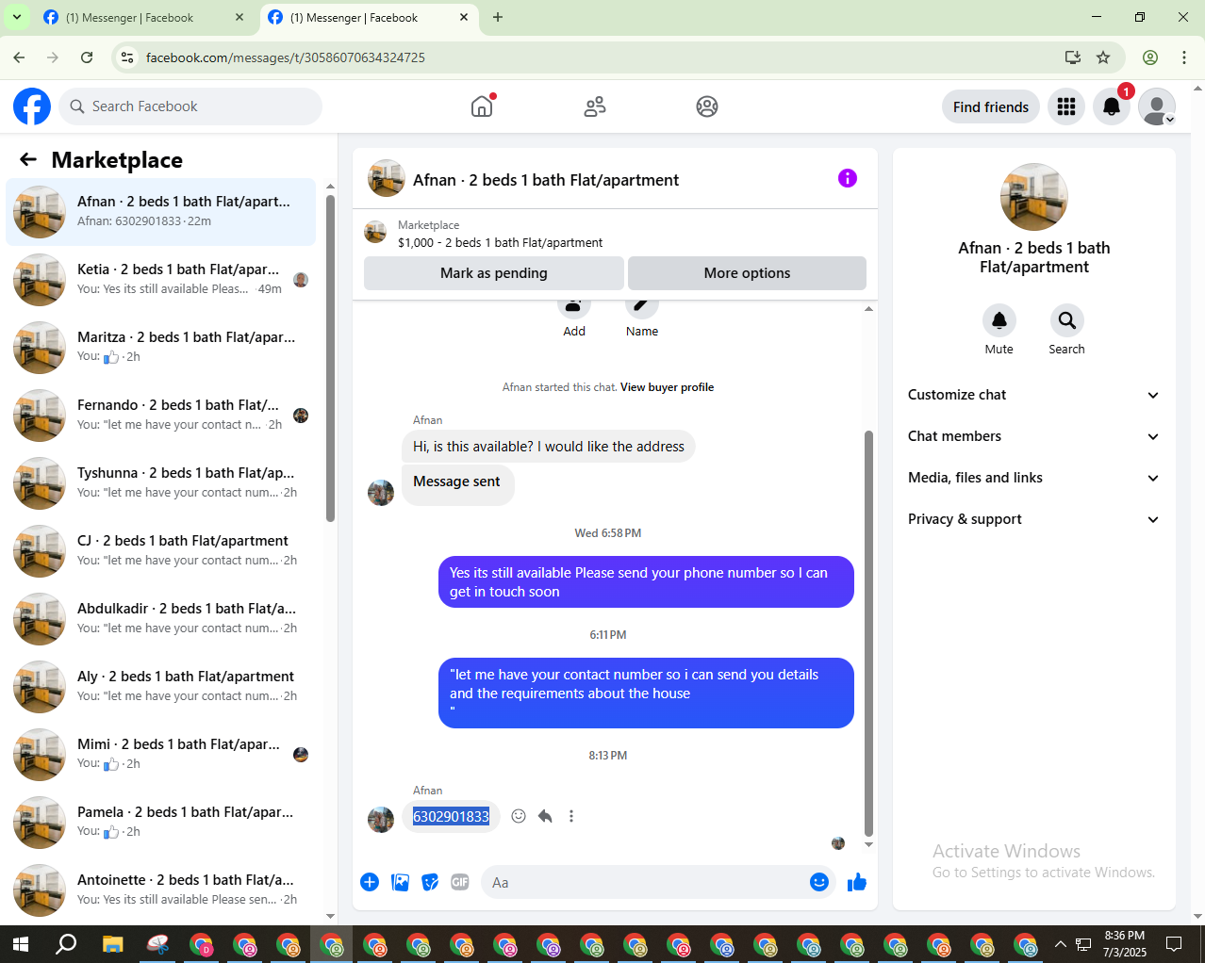Open the Facebook menu grid icon
The width and height of the screenshot is (1205, 963).
tap(1066, 106)
